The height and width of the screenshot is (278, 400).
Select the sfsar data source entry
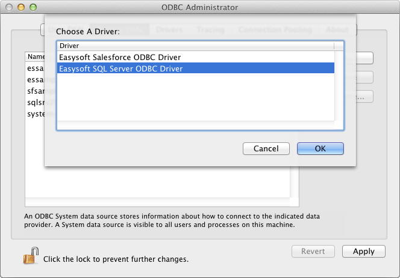click(35, 91)
